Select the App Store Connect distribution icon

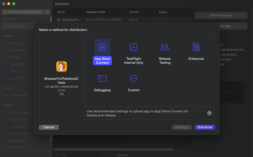coord(102,47)
